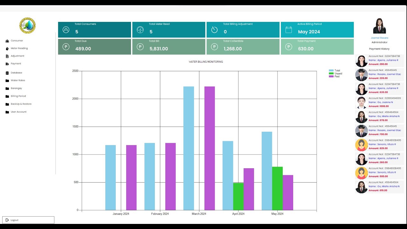Viewport: 407px width, 229px height.
Task: Click the Paid legend purple swatch
Action: coord(331,76)
